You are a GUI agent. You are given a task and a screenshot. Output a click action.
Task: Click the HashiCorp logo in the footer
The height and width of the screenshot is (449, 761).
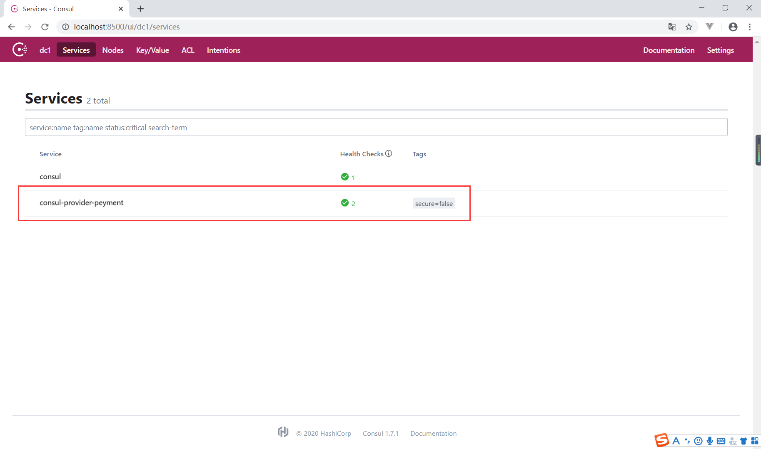click(283, 432)
